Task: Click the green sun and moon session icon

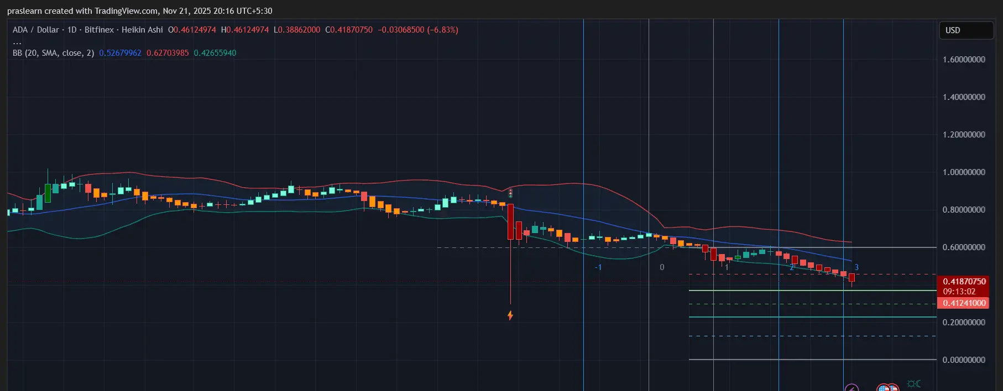Action: (x=914, y=383)
